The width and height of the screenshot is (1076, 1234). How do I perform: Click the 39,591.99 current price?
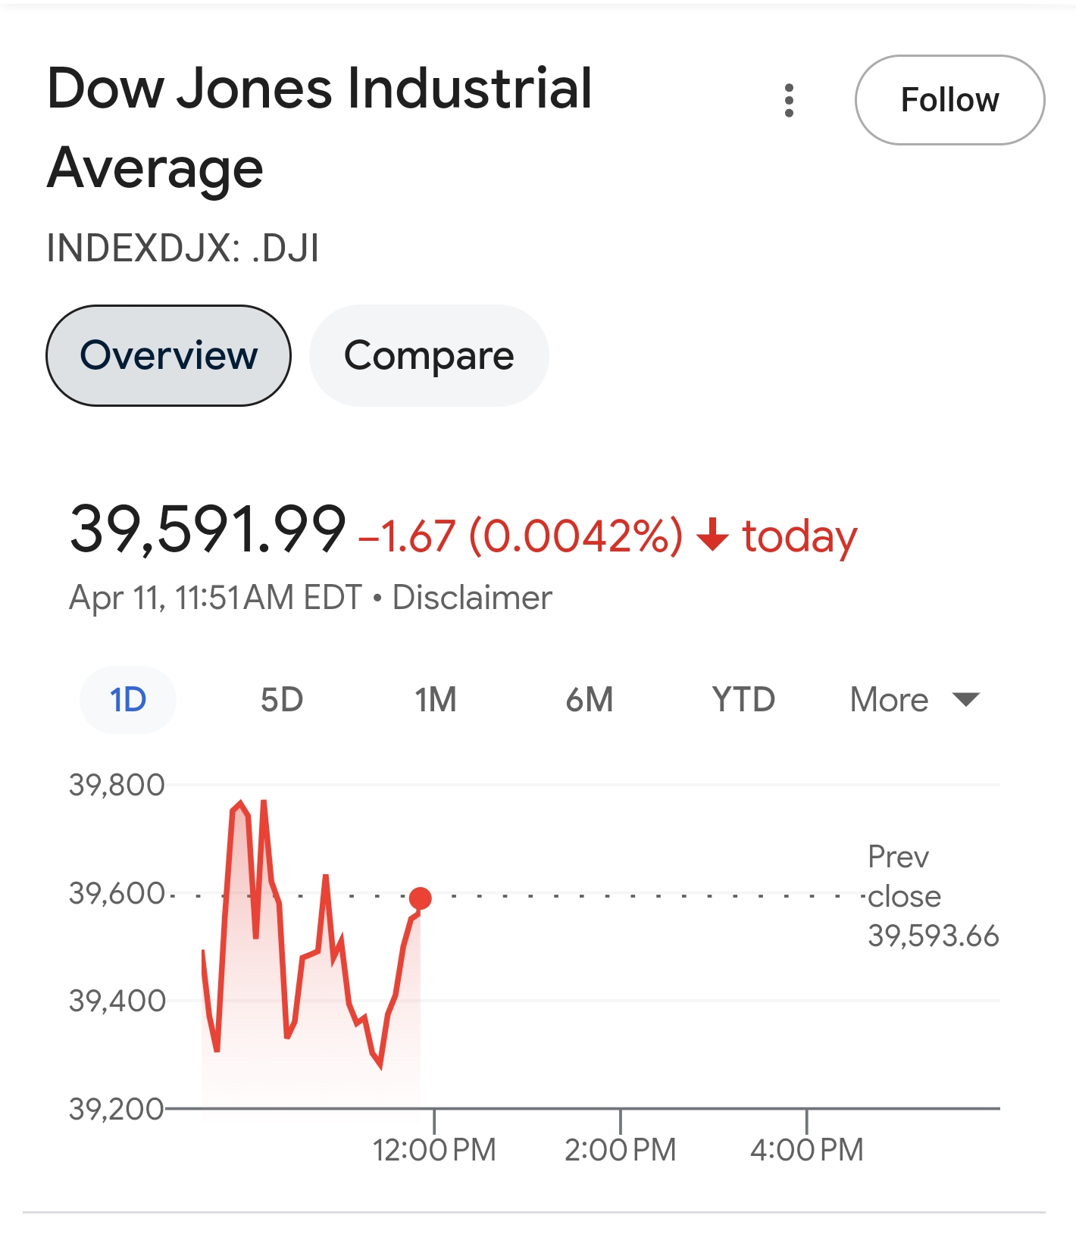pos(208,530)
